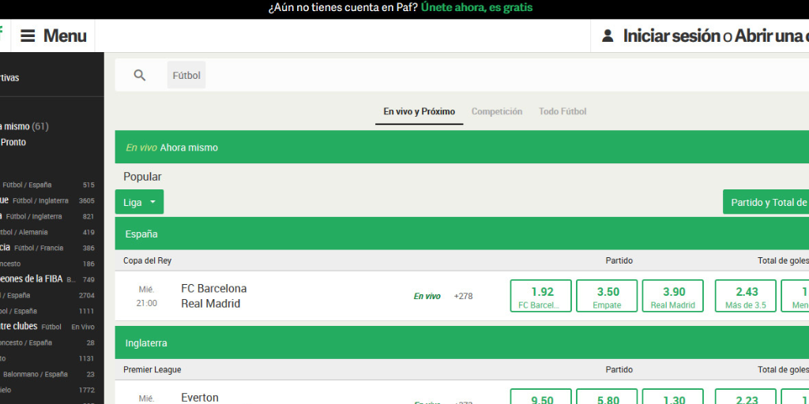Open sidebar item FIBA with 749

47,279
